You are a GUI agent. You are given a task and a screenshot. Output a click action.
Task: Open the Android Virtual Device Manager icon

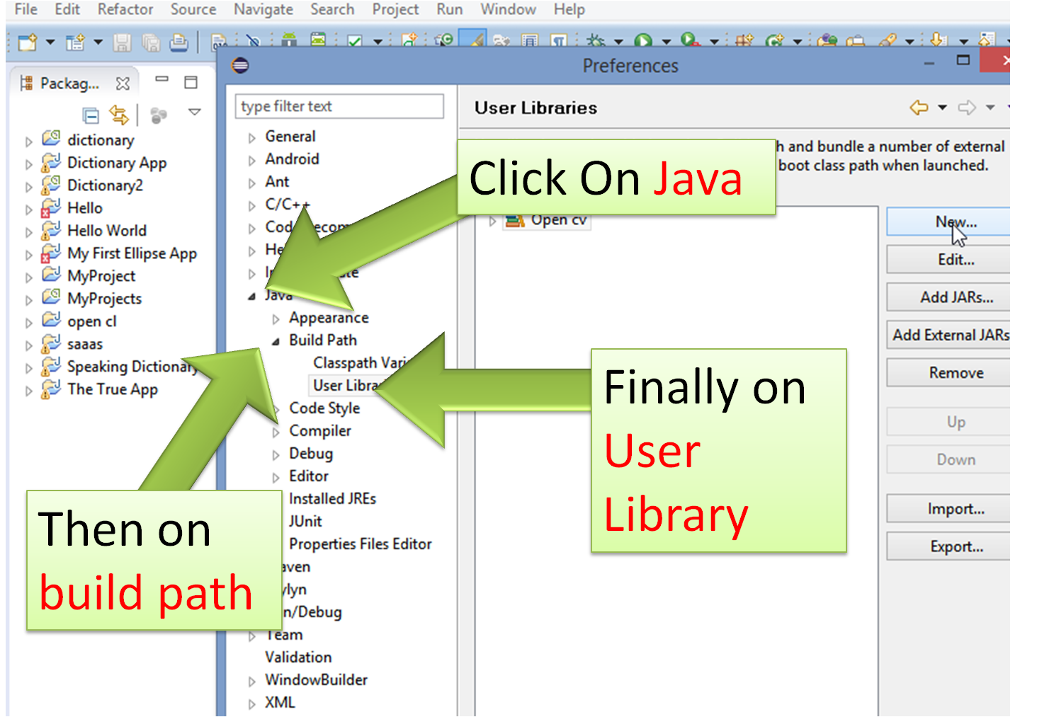[318, 41]
